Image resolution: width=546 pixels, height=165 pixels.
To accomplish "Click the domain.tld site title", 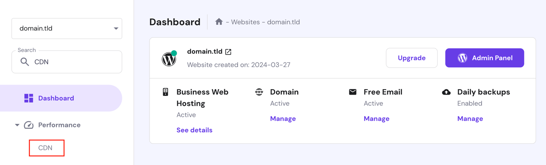I will (205, 52).
